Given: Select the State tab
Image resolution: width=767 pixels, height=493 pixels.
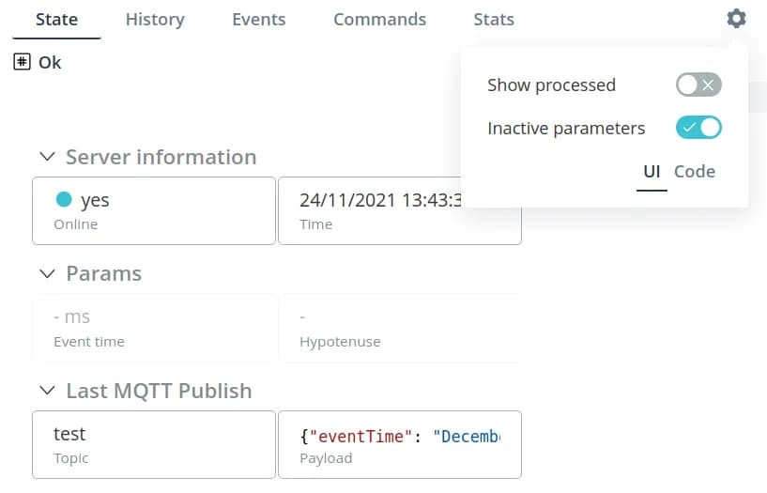Looking at the screenshot, I should (56, 20).
